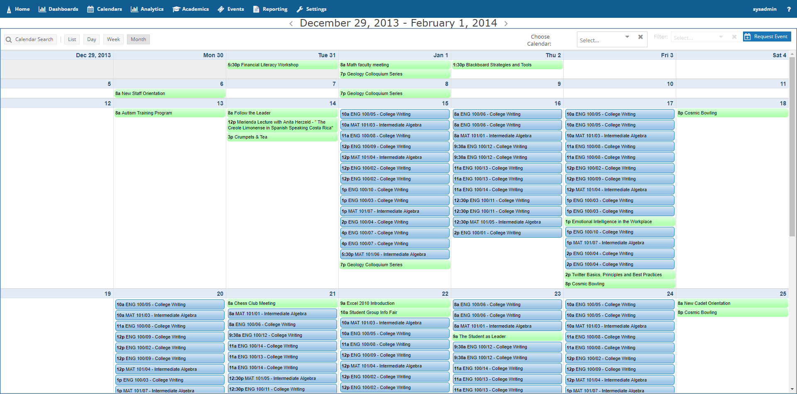Open the Financial Literacy Workshop event
The height and width of the screenshot is (394, 797).
[282, 65]
